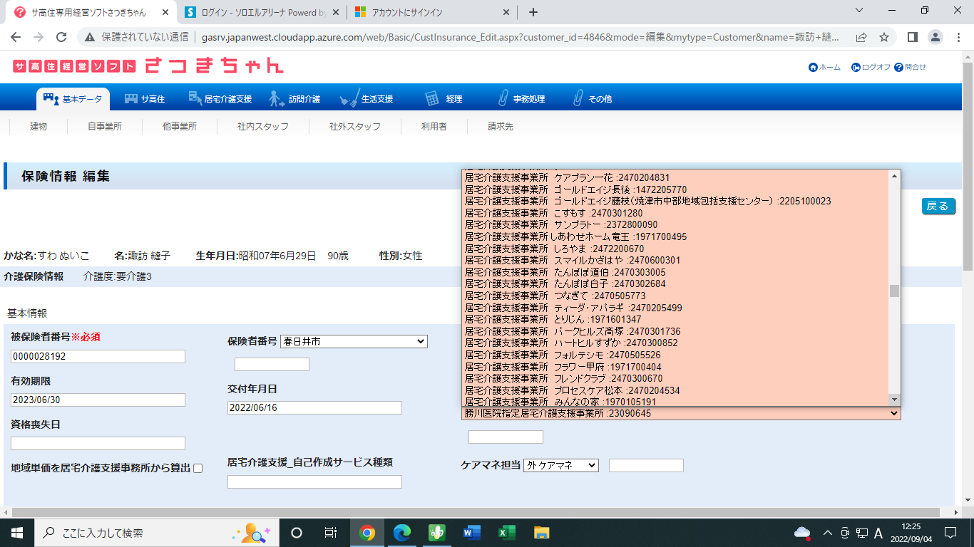The height and width of the screenshot is (547, 974).
Task: Go to ホーム via home icon
Action: pyautogui.click(x=813, y=67)
